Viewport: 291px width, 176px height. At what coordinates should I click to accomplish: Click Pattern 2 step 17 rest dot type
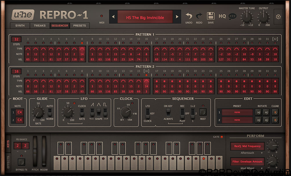(x=157, y=81)
